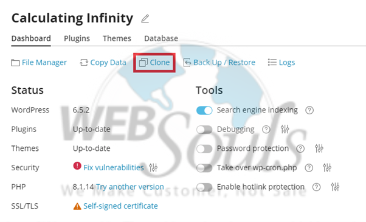Open Back Up / Restore
Image resolution: width=366 pixels, height=222 pixels.
(x=219, y=63)
